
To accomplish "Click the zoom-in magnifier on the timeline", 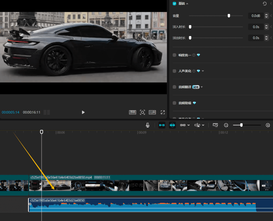I will pos(268,125).
